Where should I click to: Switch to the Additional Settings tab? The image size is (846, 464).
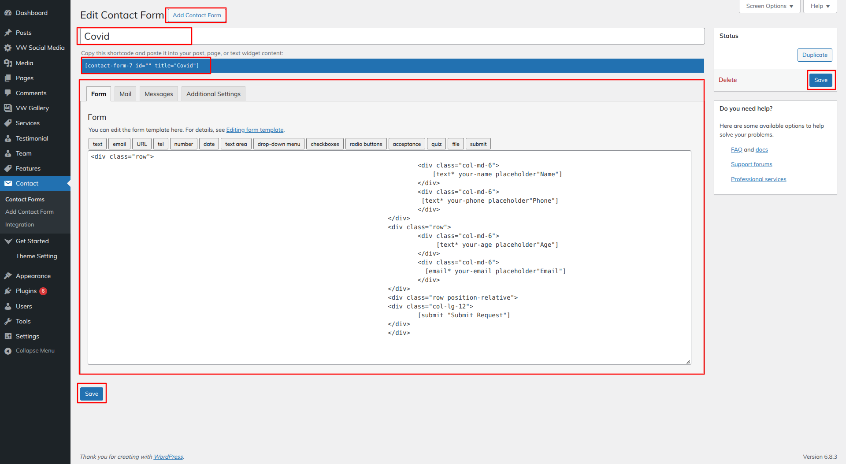213,94
